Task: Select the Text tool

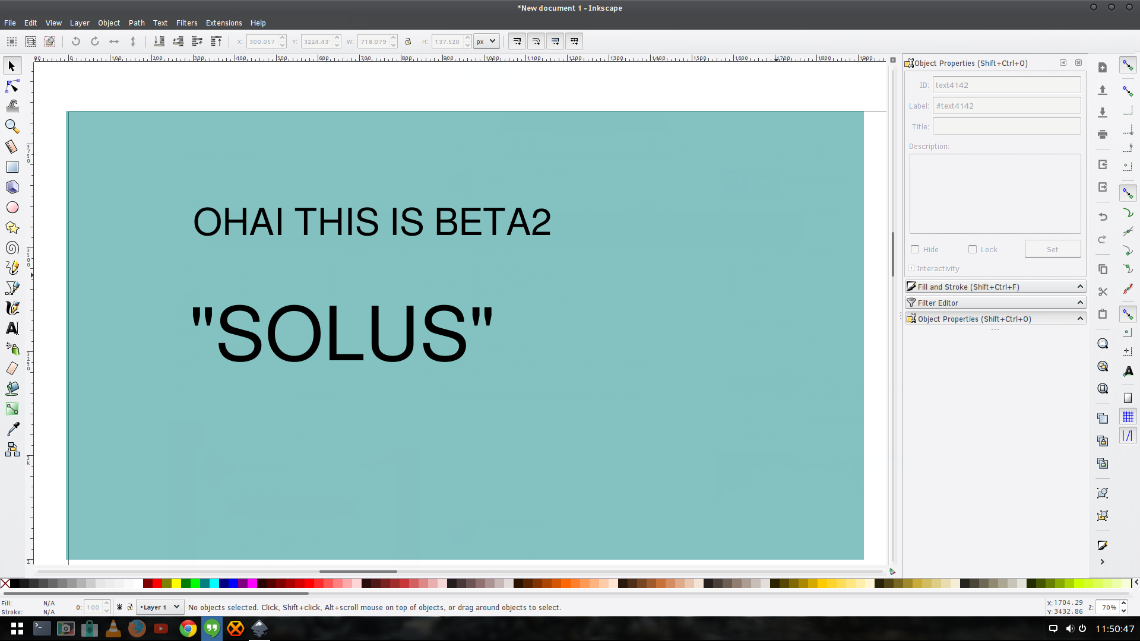Action: coord(12,328)
